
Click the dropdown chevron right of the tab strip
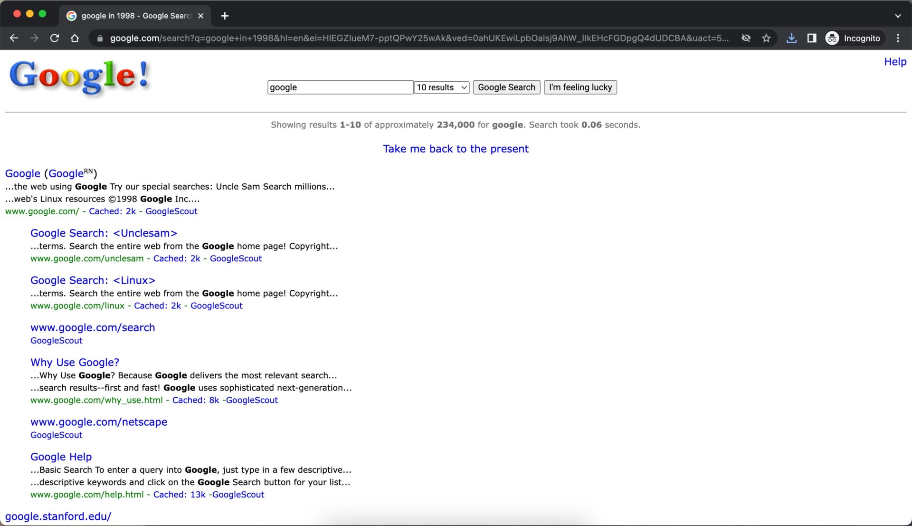(898, 15)
